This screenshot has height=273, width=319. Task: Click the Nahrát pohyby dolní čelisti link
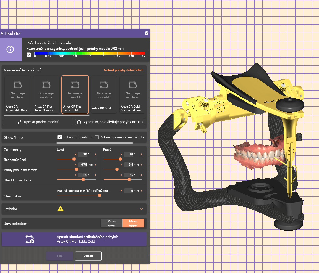coord(124,70)
